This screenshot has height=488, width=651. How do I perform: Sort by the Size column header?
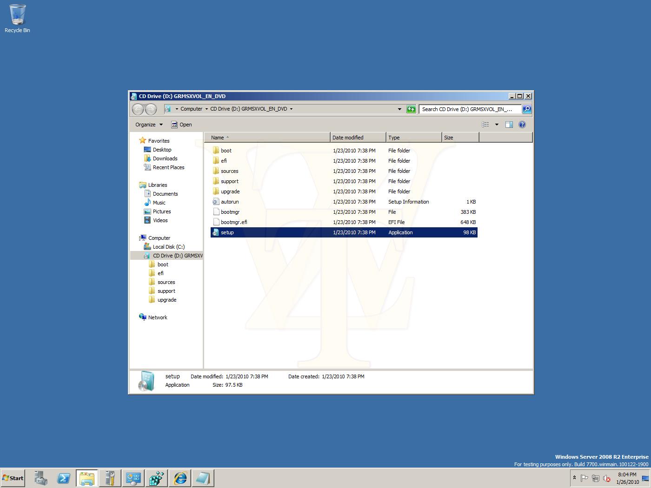[460, 138]
